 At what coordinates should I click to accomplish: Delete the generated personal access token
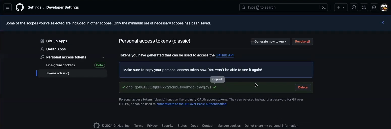pyautogui.click(x=303, y=87)
